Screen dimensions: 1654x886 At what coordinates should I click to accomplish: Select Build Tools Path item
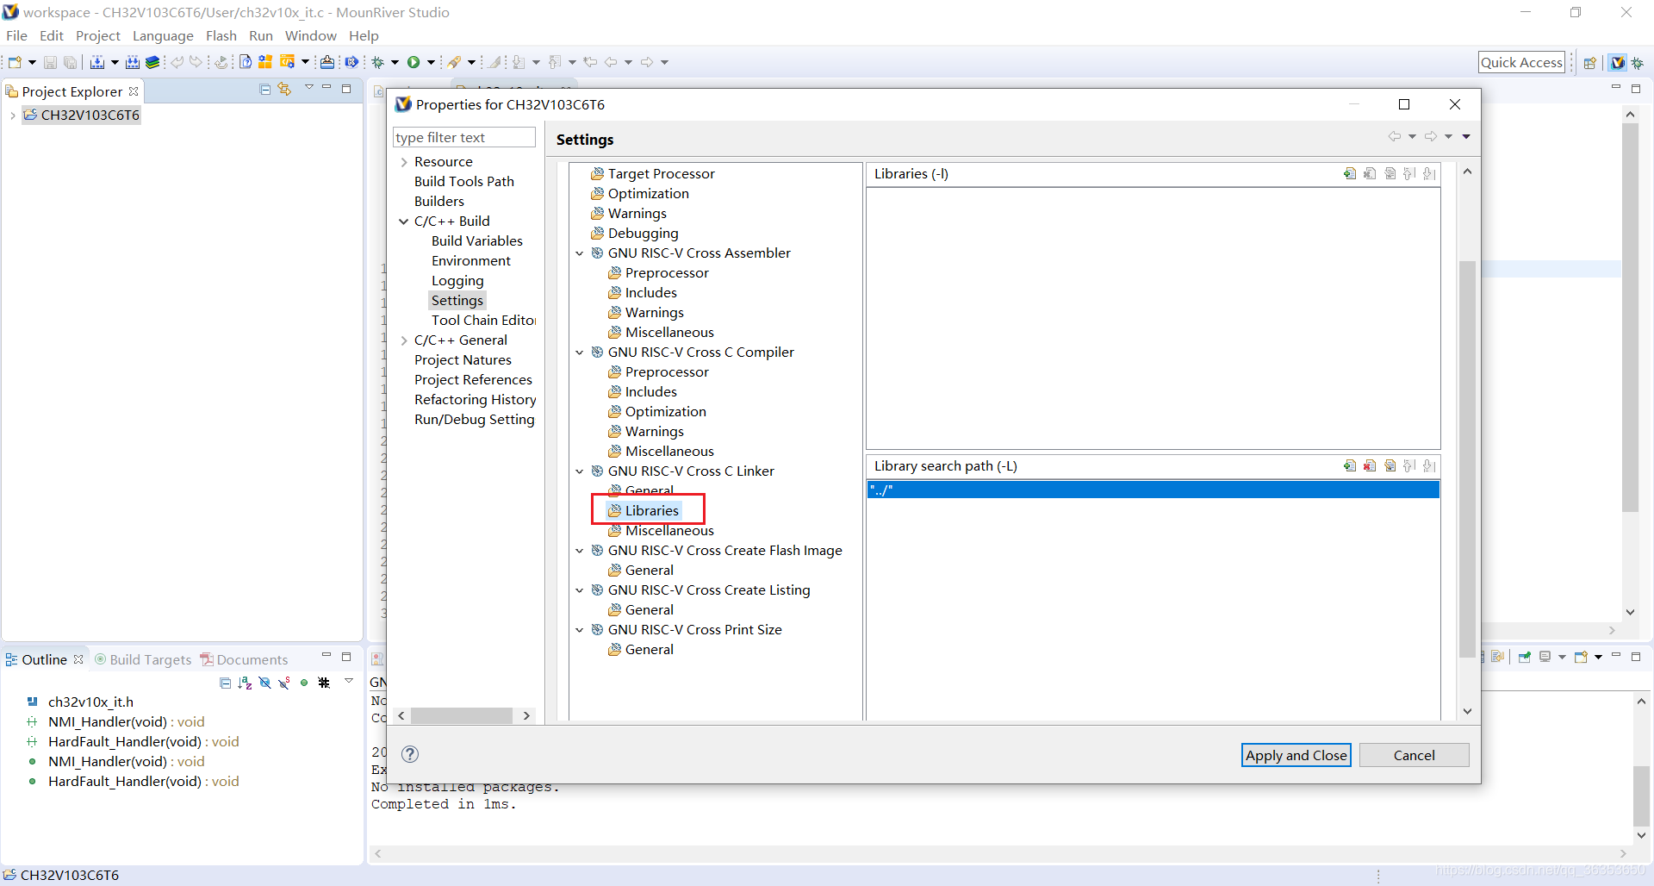point(463,181)
